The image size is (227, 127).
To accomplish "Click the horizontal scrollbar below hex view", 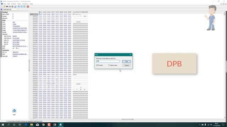I will point(127,119).
